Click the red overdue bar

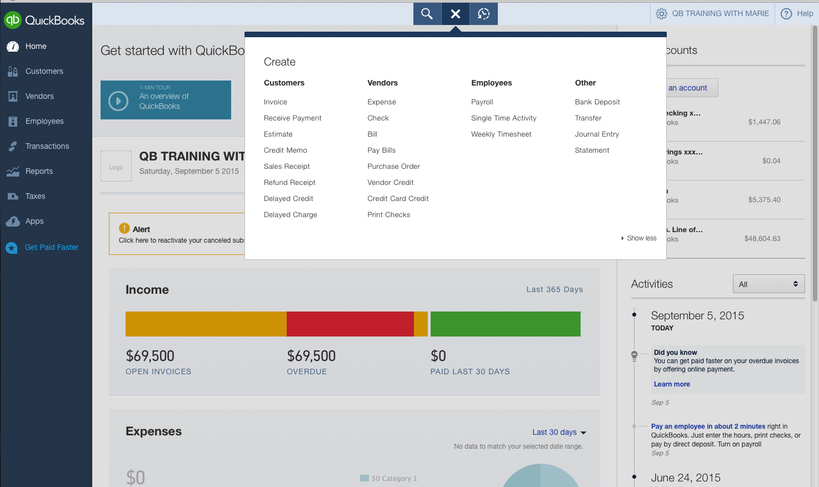pyautogui.click(x=350, y=324)
